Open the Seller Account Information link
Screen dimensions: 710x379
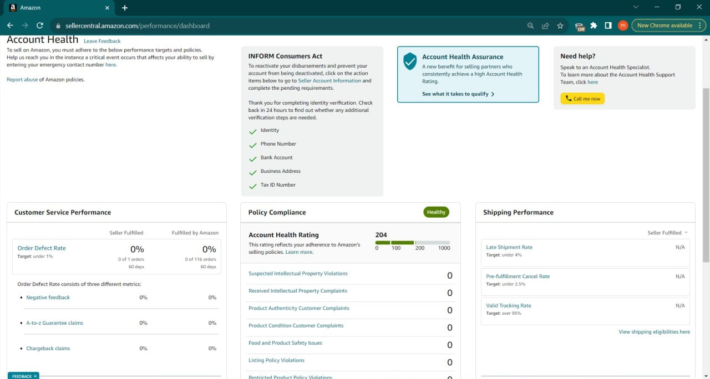[329, 81]
